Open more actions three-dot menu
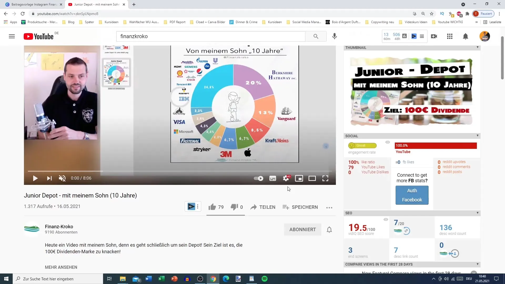505x284 pixels. point(329,207)
